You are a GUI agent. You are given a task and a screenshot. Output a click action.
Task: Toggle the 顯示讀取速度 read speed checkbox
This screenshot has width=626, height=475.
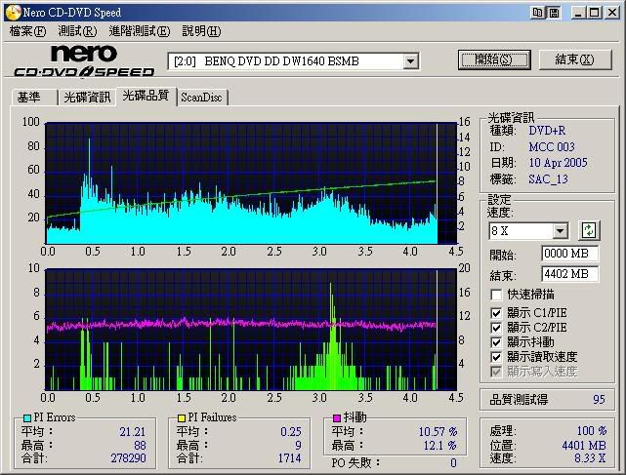tap(496, 357)
